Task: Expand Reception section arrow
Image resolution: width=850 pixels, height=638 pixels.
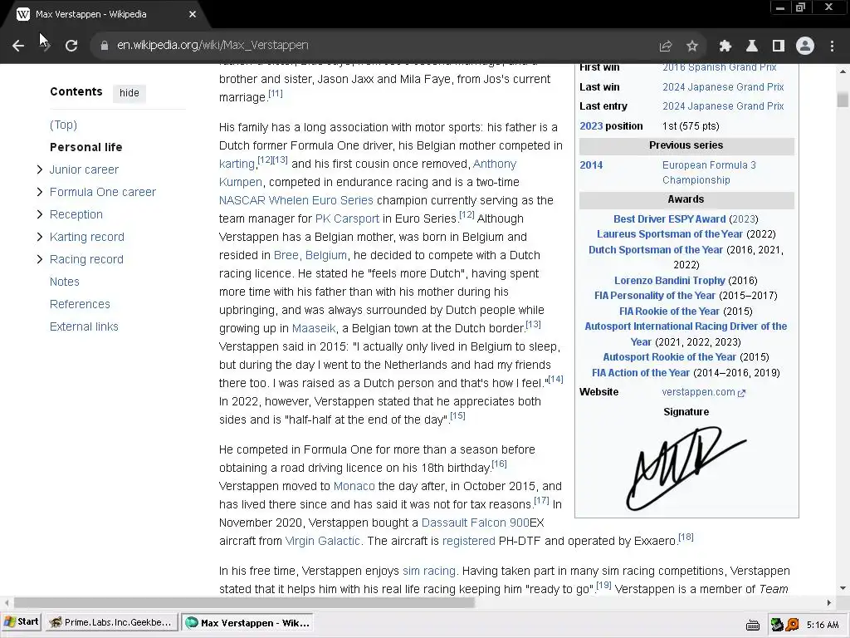Action: click(40, 214)
